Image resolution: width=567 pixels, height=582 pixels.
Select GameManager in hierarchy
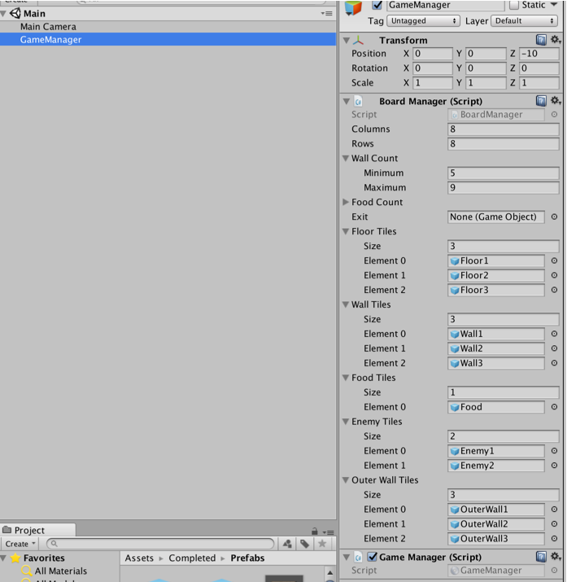pos(168,39)
